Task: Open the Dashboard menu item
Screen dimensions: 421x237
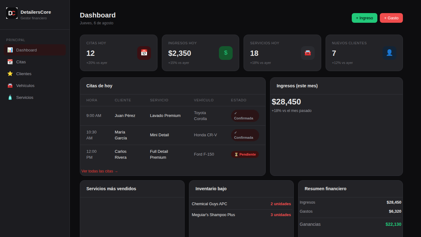Action: (x=35, y=50)
